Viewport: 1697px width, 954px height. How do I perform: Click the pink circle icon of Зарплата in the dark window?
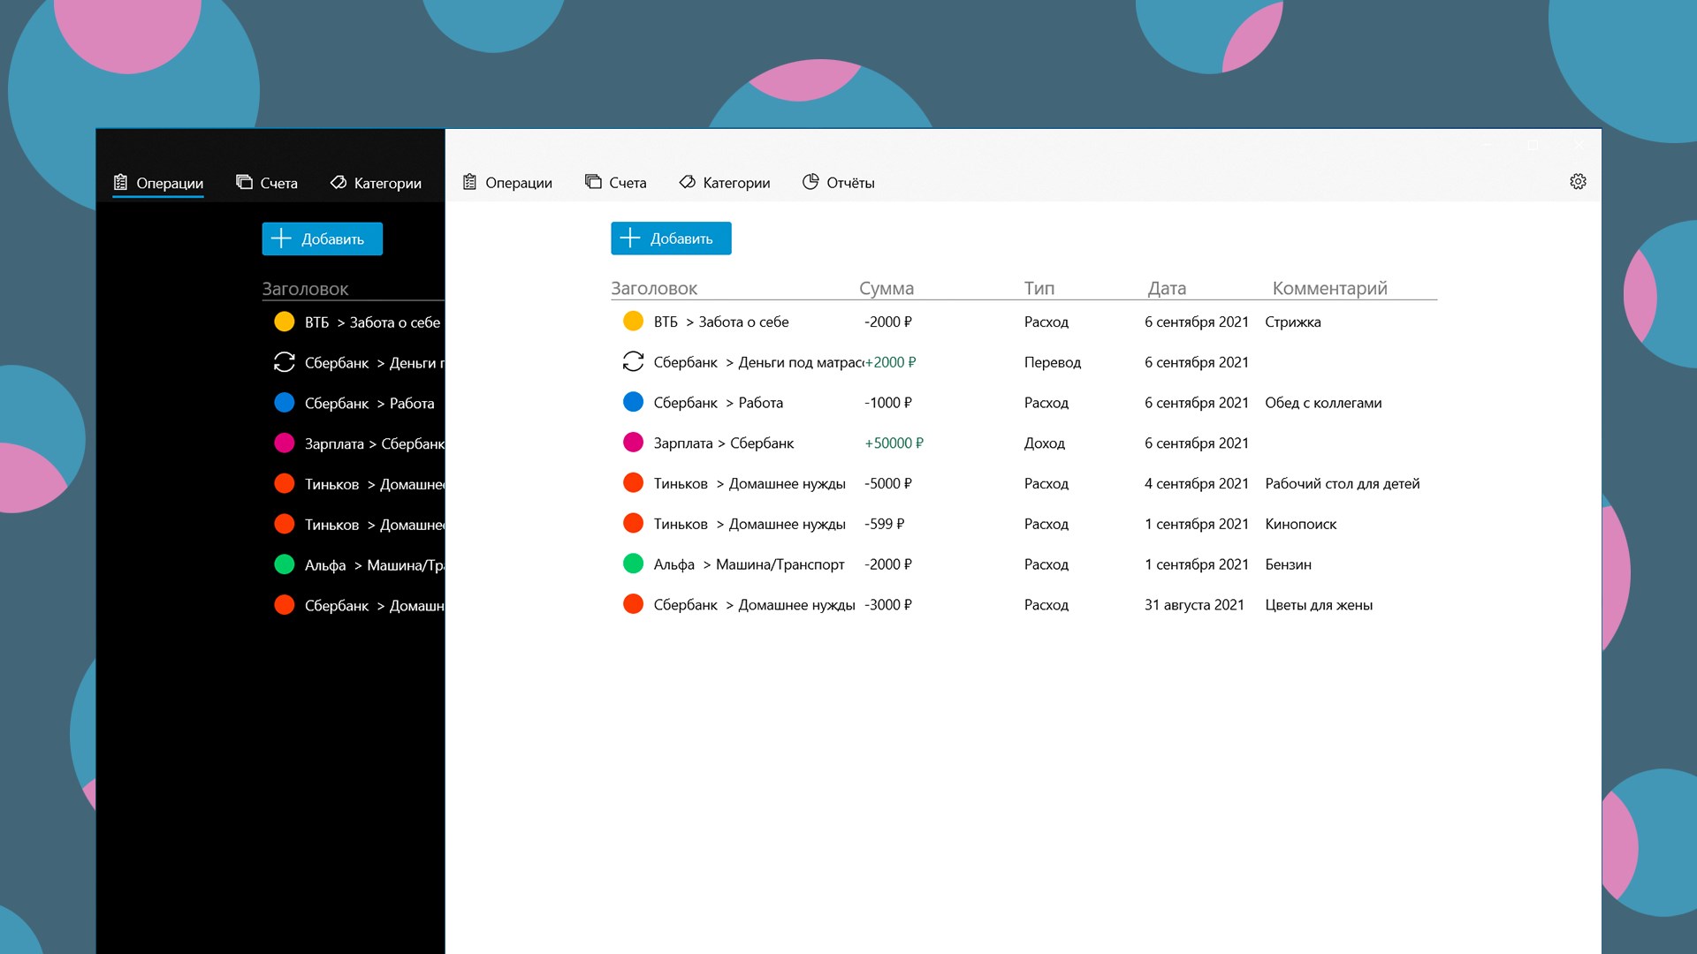tap(284, 443)
